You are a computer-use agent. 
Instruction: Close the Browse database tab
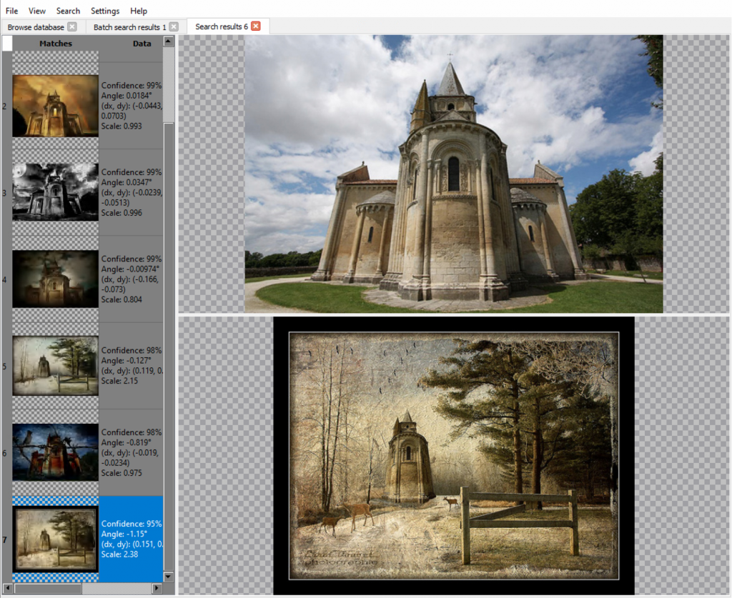pyautogui.click(x=71, y=27)
